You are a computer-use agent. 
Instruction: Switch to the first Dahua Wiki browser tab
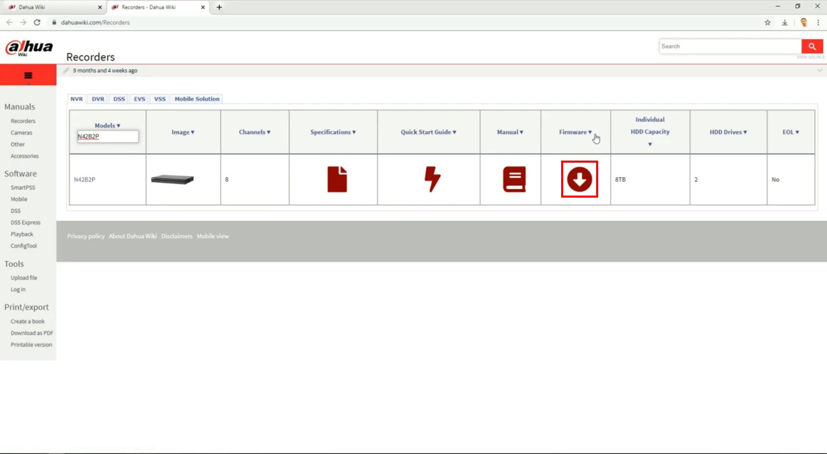tap(53, 7)
